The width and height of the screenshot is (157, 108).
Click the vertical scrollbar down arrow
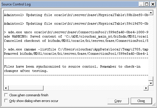click(151, 83)
